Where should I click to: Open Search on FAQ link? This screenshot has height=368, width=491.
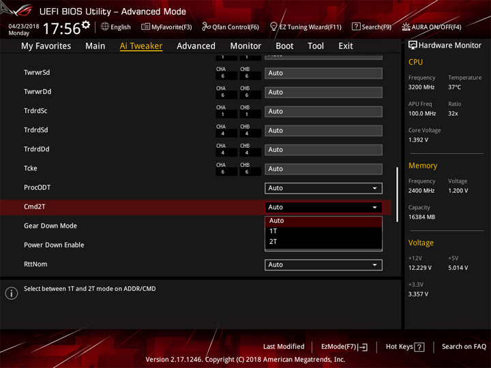click(x=464, y=347)
